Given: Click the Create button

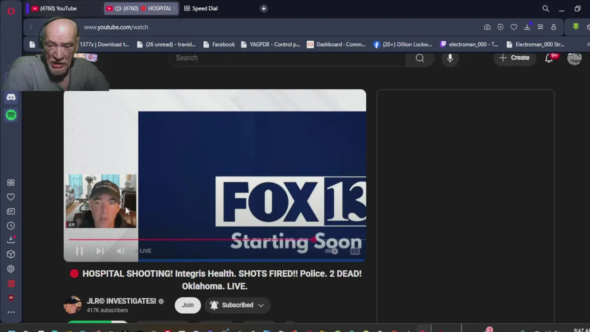Looking at the screenshot, I should (x=514, y=58).
